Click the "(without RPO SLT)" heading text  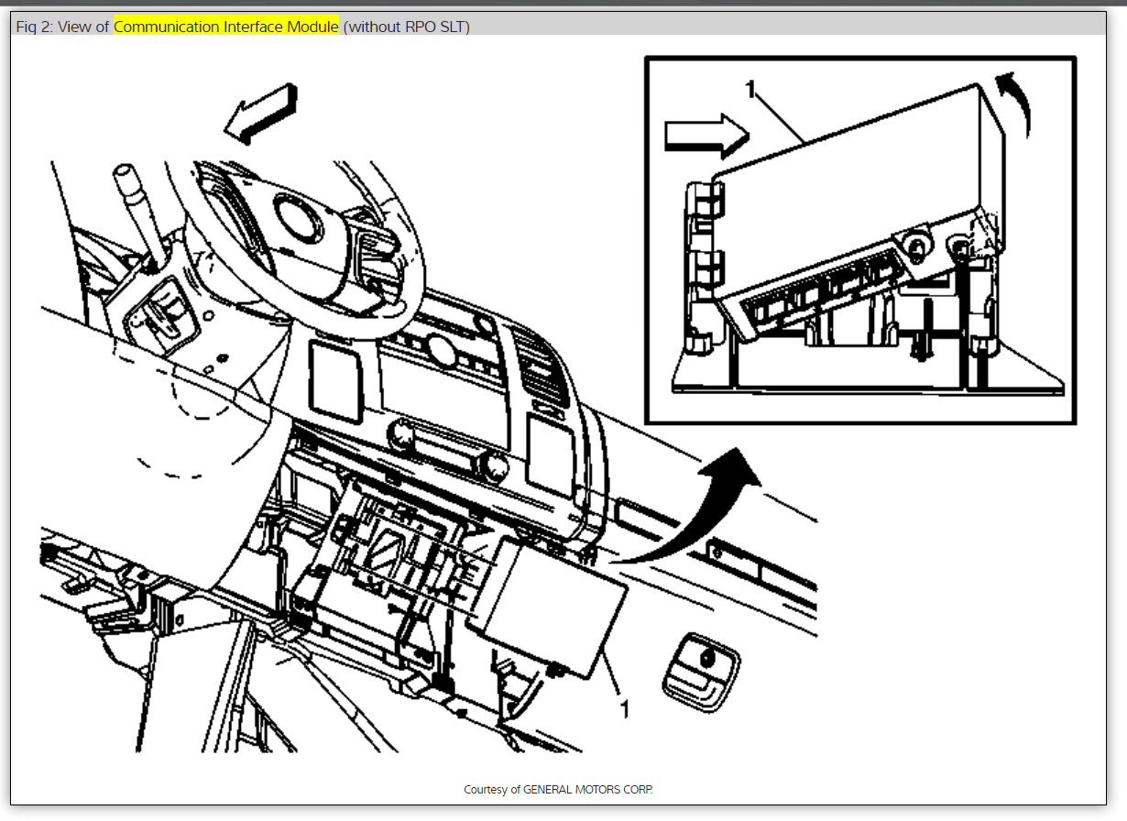pos(407,27)
